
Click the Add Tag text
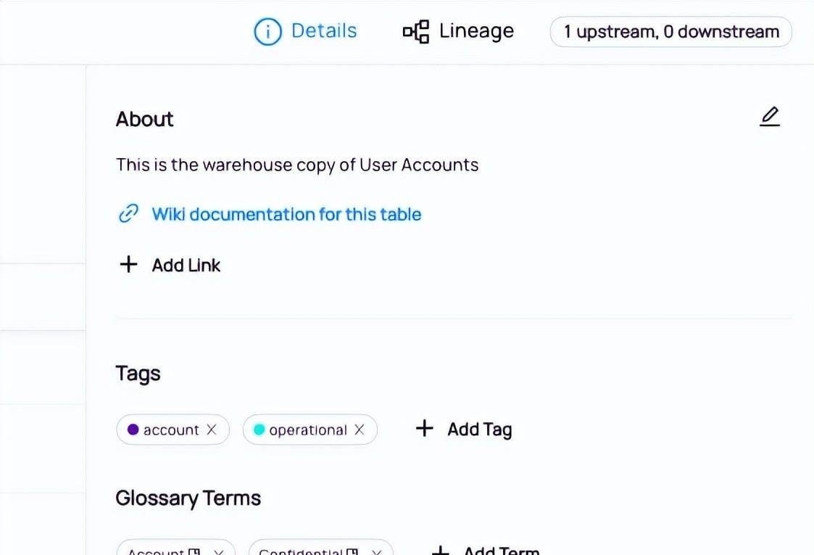480,429
